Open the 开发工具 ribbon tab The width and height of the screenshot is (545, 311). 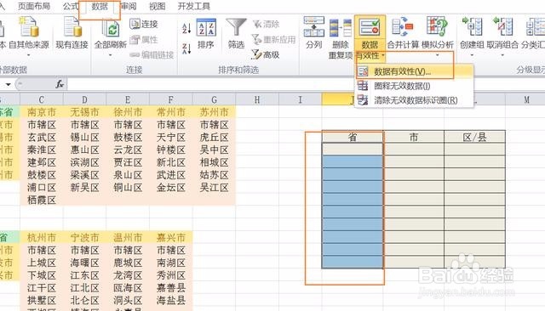tap(194, 6)
